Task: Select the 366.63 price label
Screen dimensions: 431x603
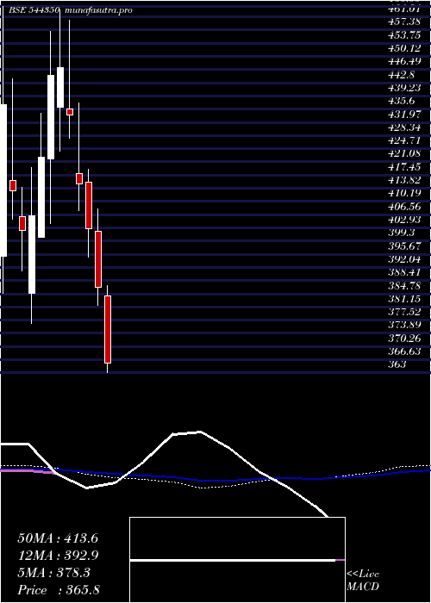Action: click(x=404, y=351)
